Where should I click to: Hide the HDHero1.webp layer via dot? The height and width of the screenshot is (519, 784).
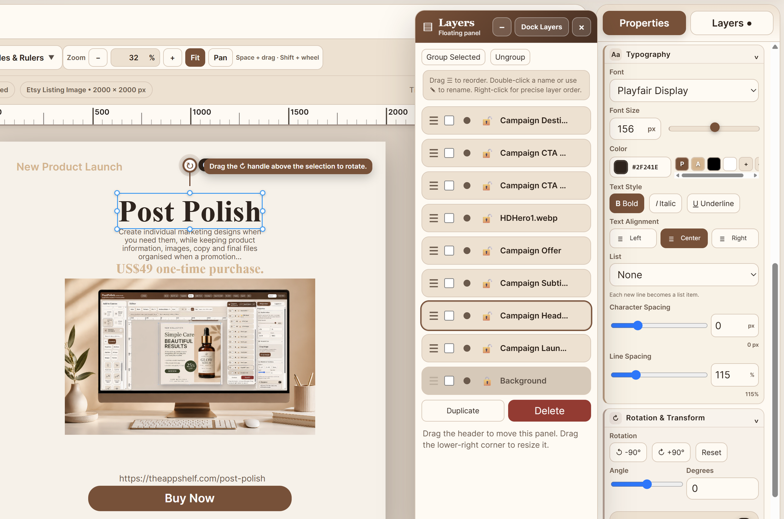click(467, 218)
